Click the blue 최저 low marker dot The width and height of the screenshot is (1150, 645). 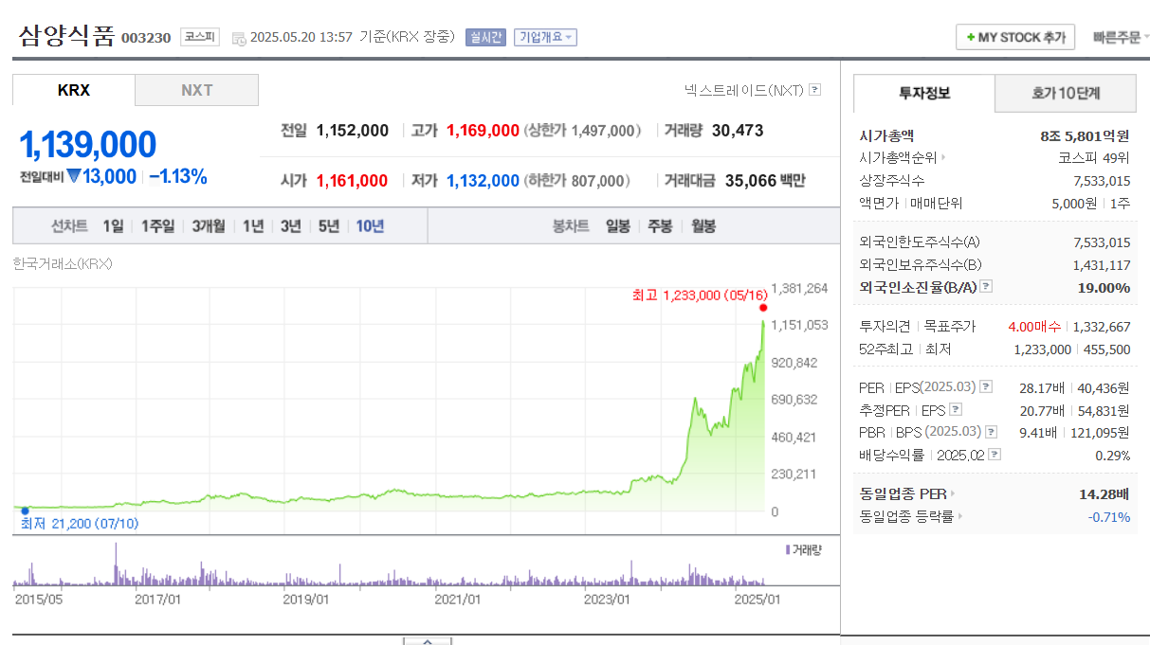click(25, 511)
